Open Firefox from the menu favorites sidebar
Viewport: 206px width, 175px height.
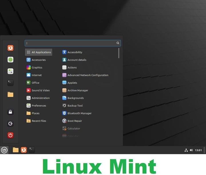point(10,48)
